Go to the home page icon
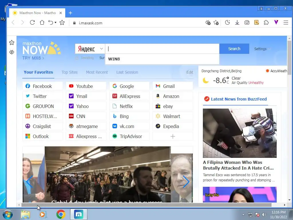 pyautogui.click(x=42, y=23)
